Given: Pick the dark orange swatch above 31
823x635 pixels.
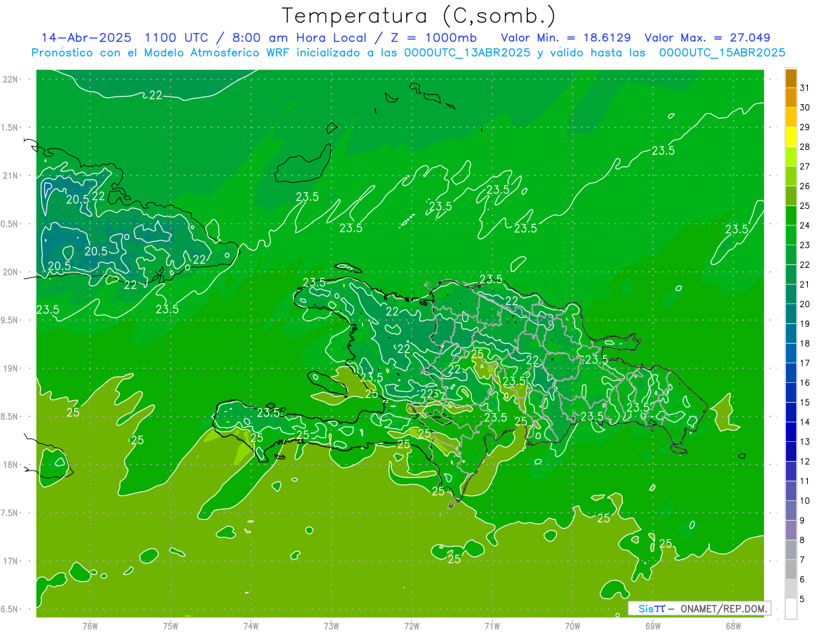Looking at the screenshot, I should point(791,78).
